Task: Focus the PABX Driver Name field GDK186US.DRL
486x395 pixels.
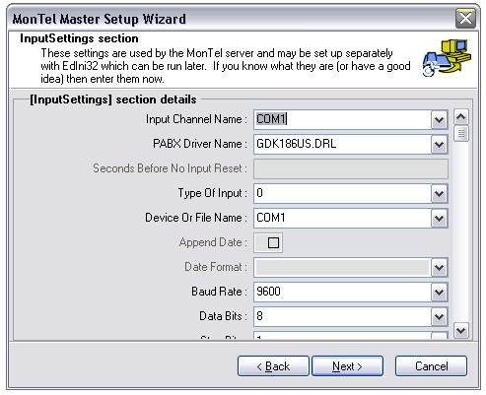Action: (342, 144)
